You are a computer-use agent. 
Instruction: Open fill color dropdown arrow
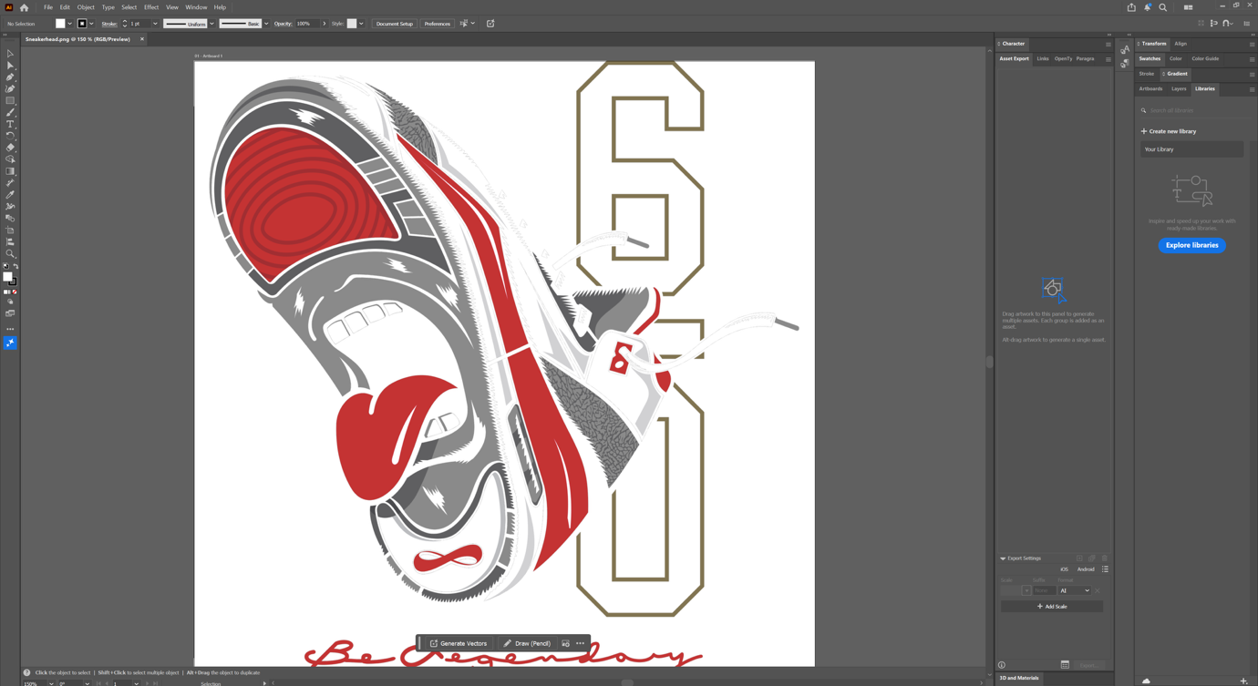click(70, 24)
